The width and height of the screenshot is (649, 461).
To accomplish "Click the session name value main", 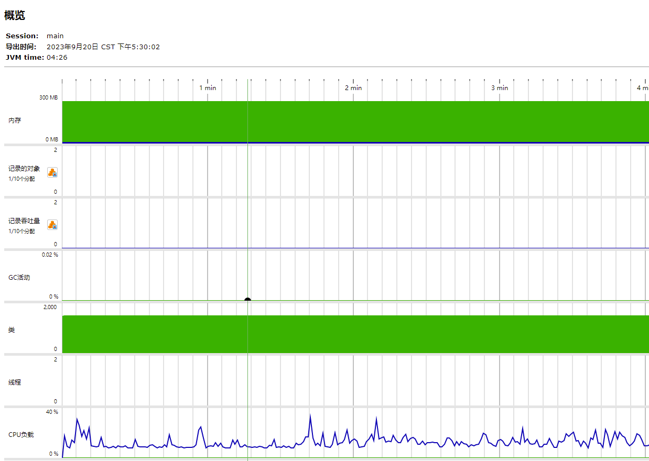I will point(55,36).
